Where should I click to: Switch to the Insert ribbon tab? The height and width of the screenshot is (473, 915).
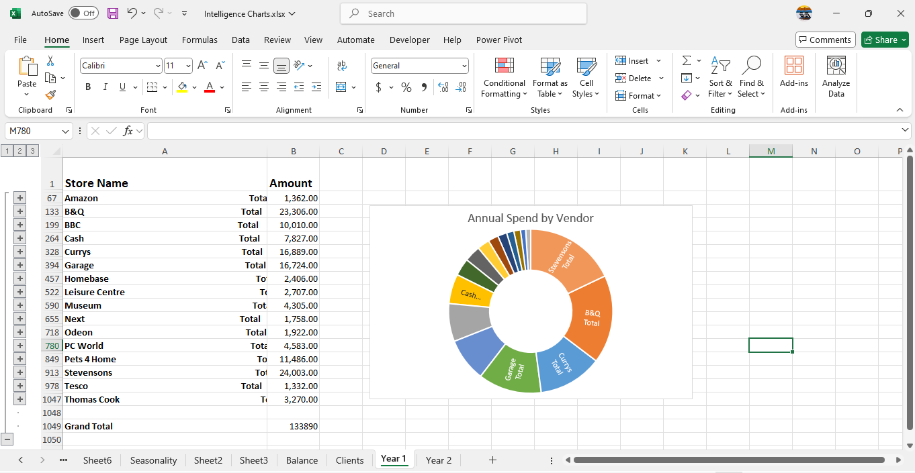point(93,40)
